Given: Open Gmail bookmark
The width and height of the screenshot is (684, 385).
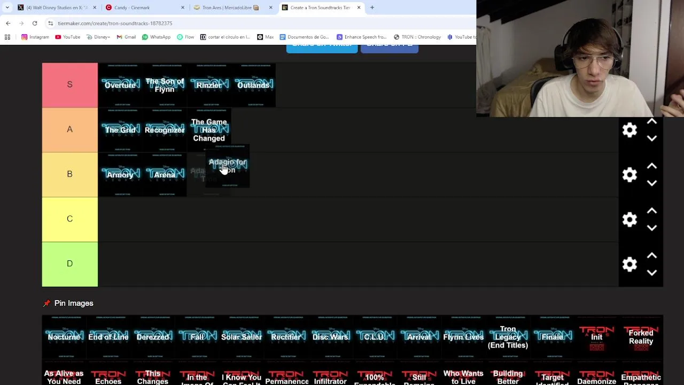Looking at the screenshot, I should tap(126, 37).
